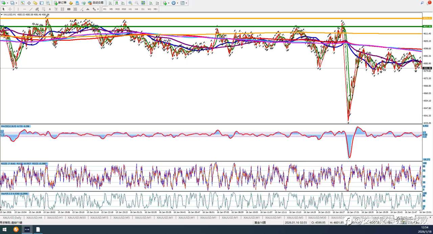Expand the Periods dropdown arrow
The image size is (433, 234).
pyautogui.click(x=177, y=3)
